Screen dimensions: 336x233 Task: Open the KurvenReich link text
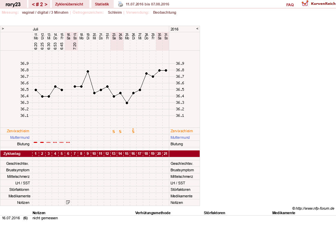(323, 4)
